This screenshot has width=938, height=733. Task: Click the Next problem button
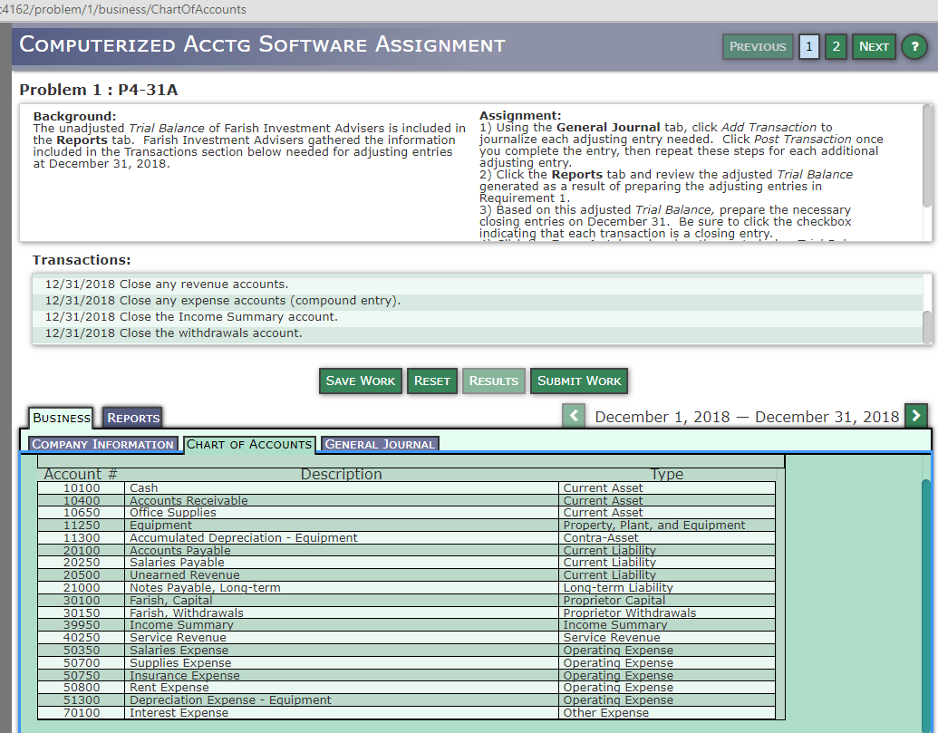pos(874,46)
